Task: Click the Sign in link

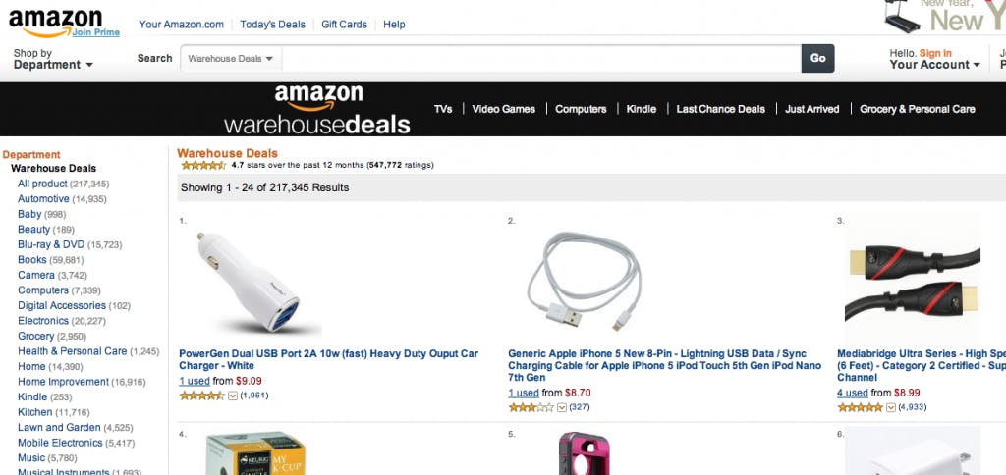Action: coord(935,53)
